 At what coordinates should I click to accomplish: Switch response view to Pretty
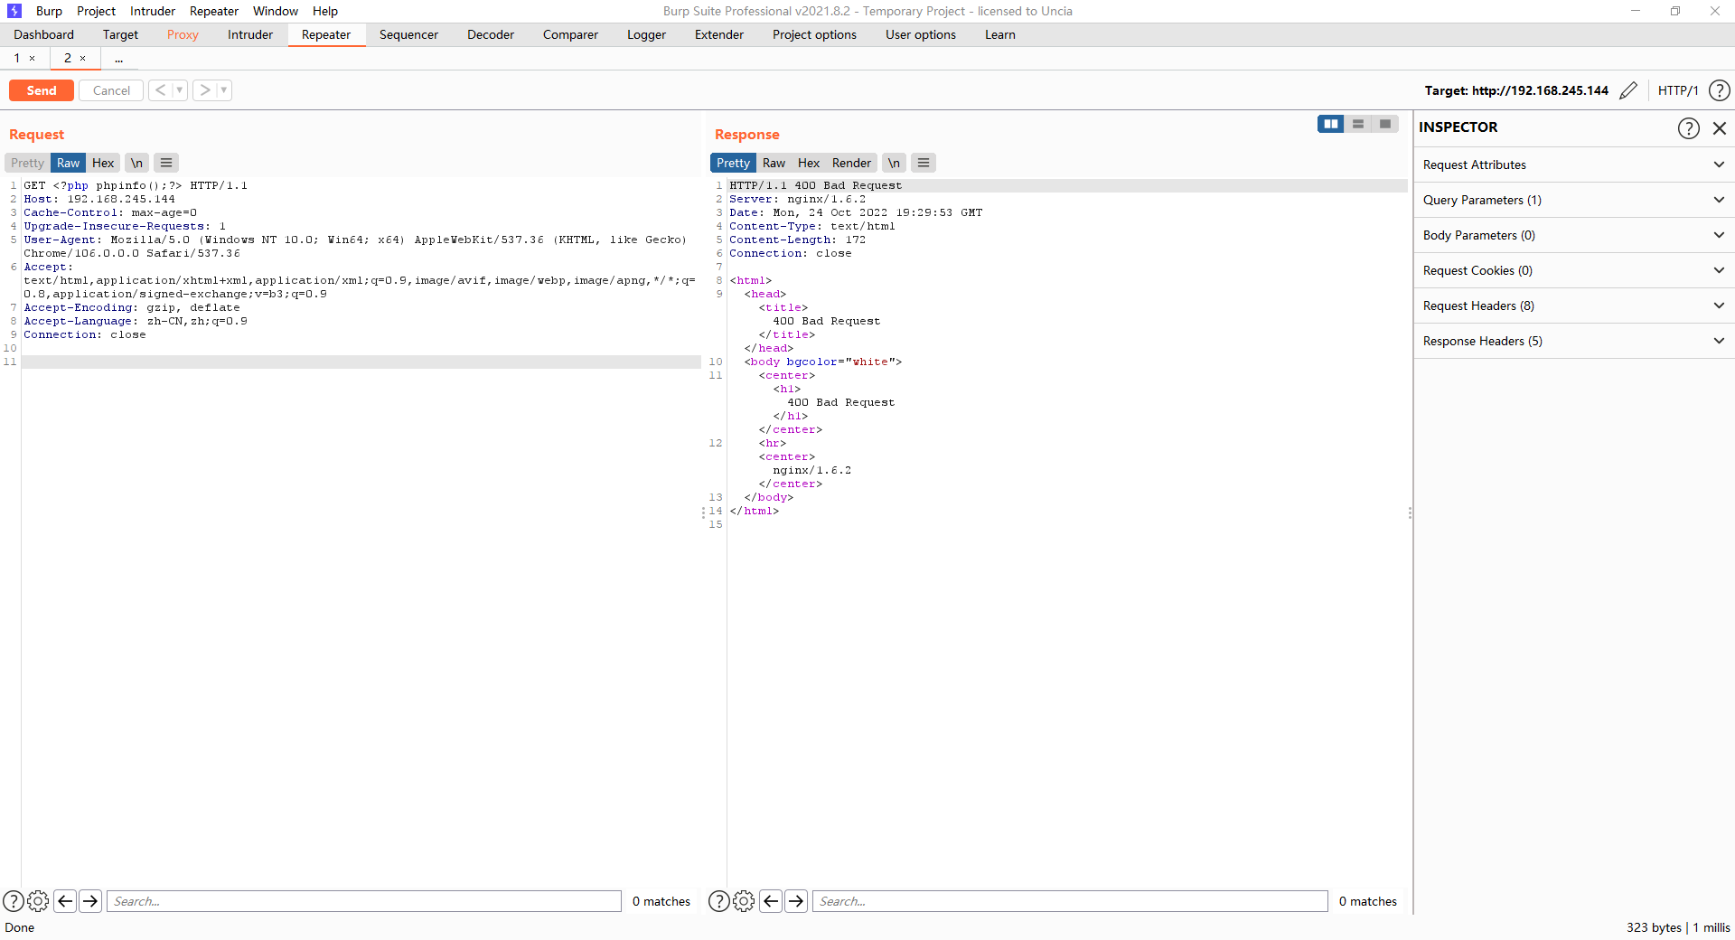[x=733, y=163]
